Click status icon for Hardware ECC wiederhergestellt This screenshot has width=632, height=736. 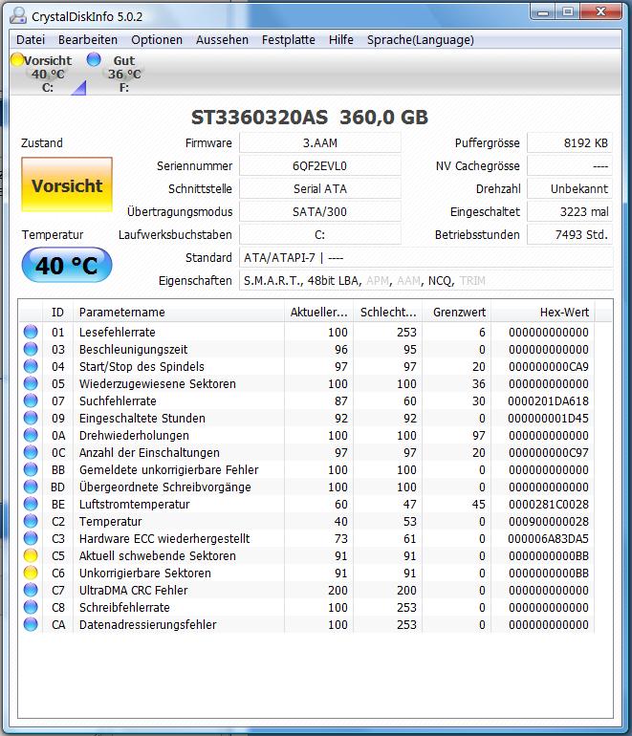pos(31,538)
